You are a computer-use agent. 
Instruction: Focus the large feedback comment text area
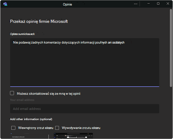84,62
